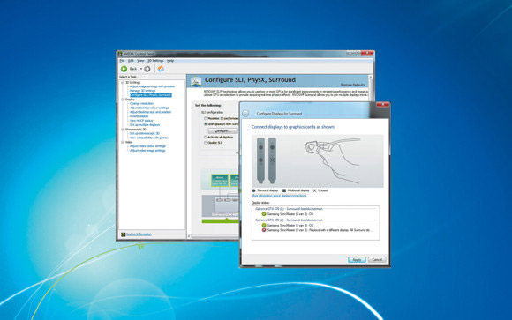Open More information about display connections link
Viewport: 512px width, 320px height.
coord(279,196)
